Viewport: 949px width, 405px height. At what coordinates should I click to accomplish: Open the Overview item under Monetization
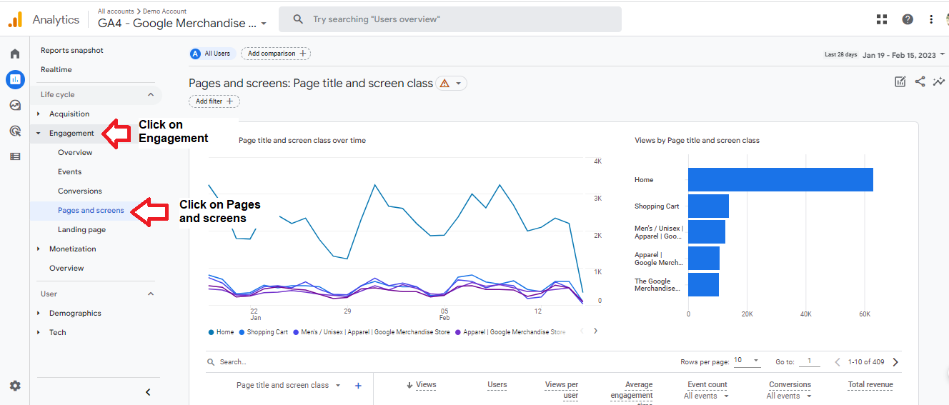tap(66, 268)
